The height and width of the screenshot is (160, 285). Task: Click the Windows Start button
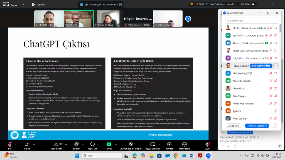(77, 156)
